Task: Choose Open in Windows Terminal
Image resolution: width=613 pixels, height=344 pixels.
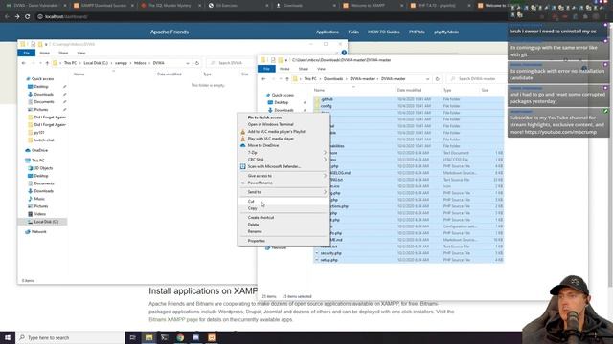Action: tap(270, 124)
